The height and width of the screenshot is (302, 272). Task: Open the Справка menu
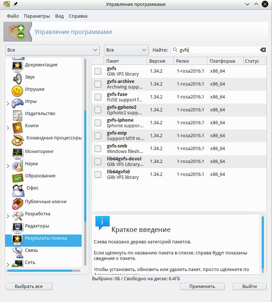(78, 16)
